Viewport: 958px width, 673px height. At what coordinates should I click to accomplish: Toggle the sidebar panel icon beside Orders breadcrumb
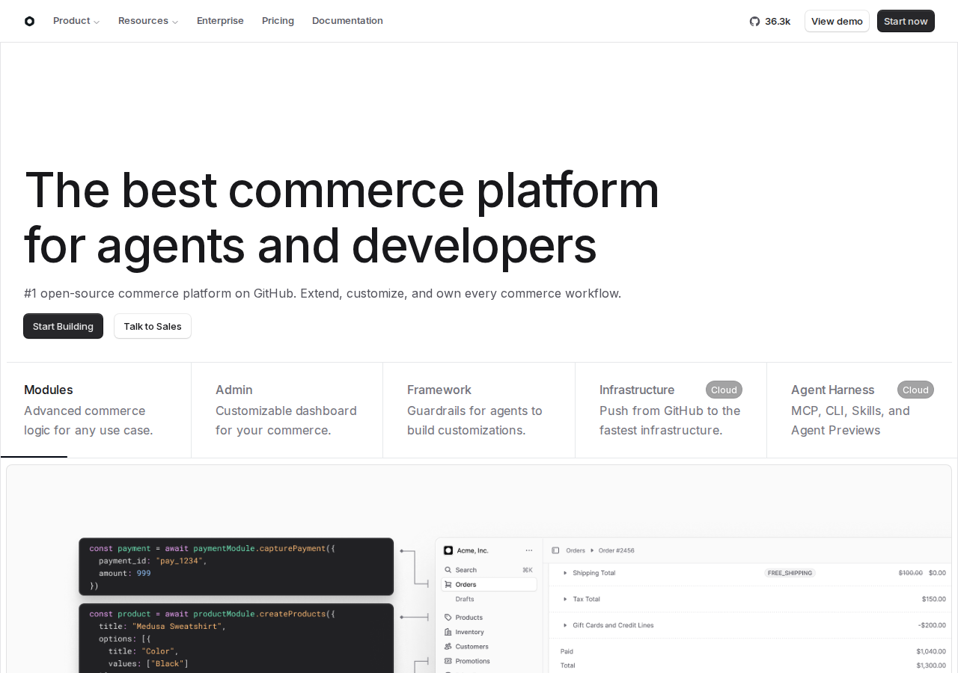pyautogui.click(x=555, y=550)
